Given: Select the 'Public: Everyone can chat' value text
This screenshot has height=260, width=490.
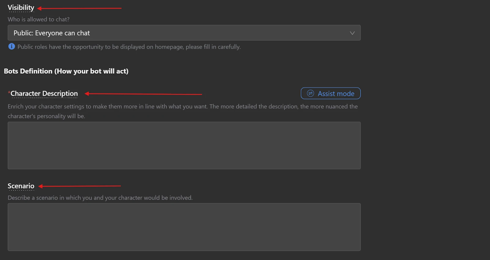Looking at the screenshot, I should pos(52,33).
